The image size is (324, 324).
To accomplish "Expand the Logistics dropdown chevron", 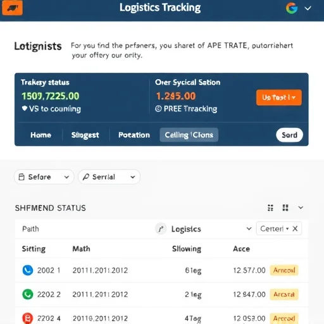I will [249, 228].
